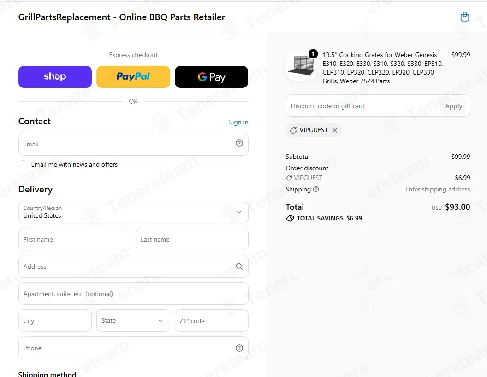This screenshot has height=377, width=487.
Task: Click the Email field help icon
Action: point(239,143)
